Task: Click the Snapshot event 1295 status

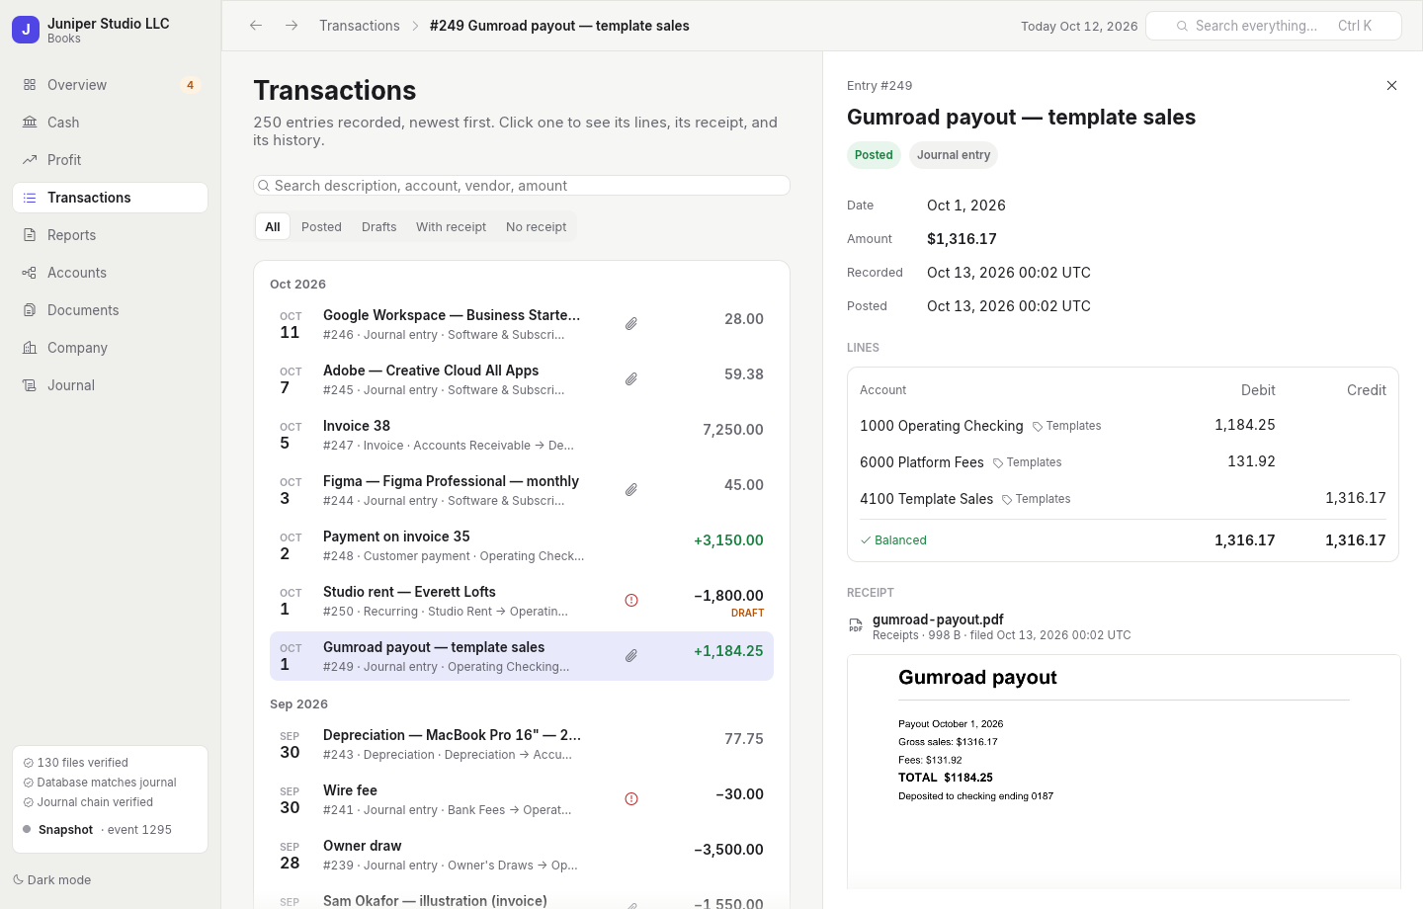Action: coord(97,830)
